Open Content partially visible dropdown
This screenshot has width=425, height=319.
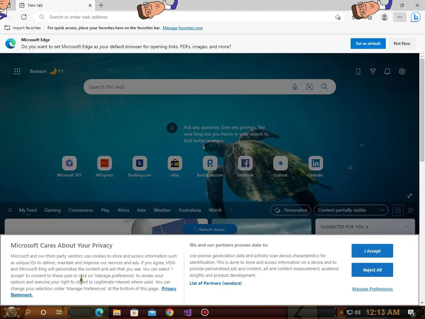(351, 210)
